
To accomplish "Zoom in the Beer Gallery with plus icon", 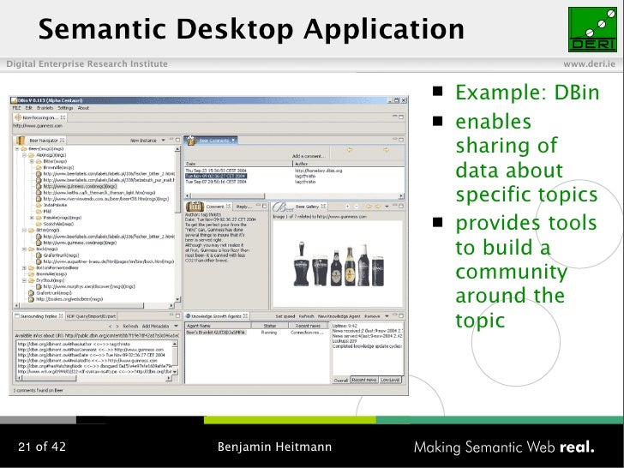I will click(347, 206).
